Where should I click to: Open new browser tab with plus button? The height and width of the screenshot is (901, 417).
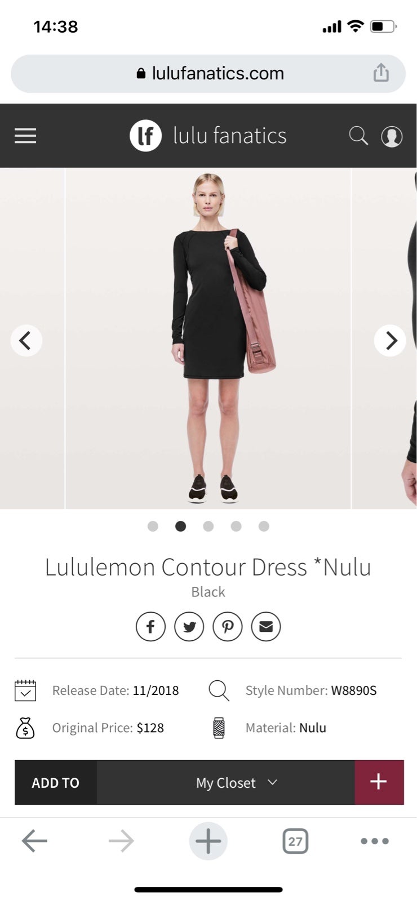(x=208, y=841)
